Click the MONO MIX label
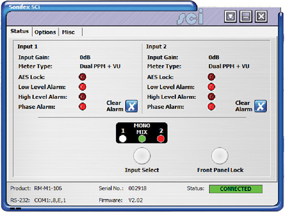This screenshot has height=213, width=285. click(142, 129)
